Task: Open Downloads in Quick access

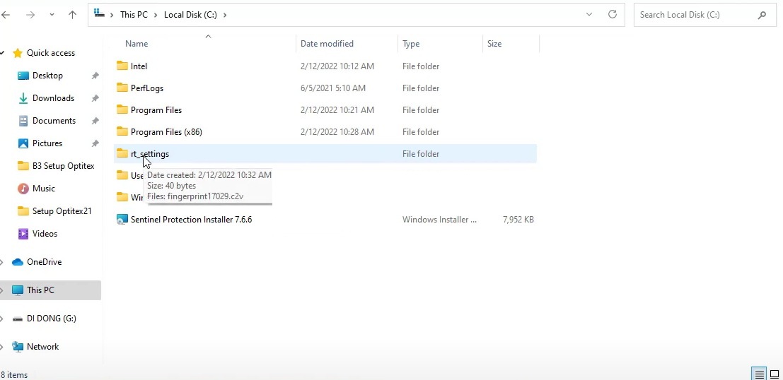Action: (x=53, y=98)
